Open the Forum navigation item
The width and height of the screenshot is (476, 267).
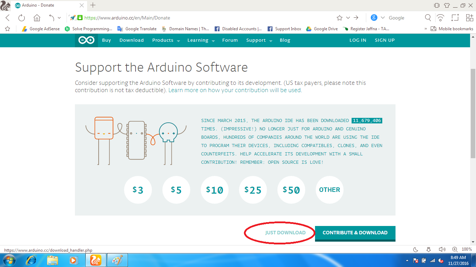[230, 40]
